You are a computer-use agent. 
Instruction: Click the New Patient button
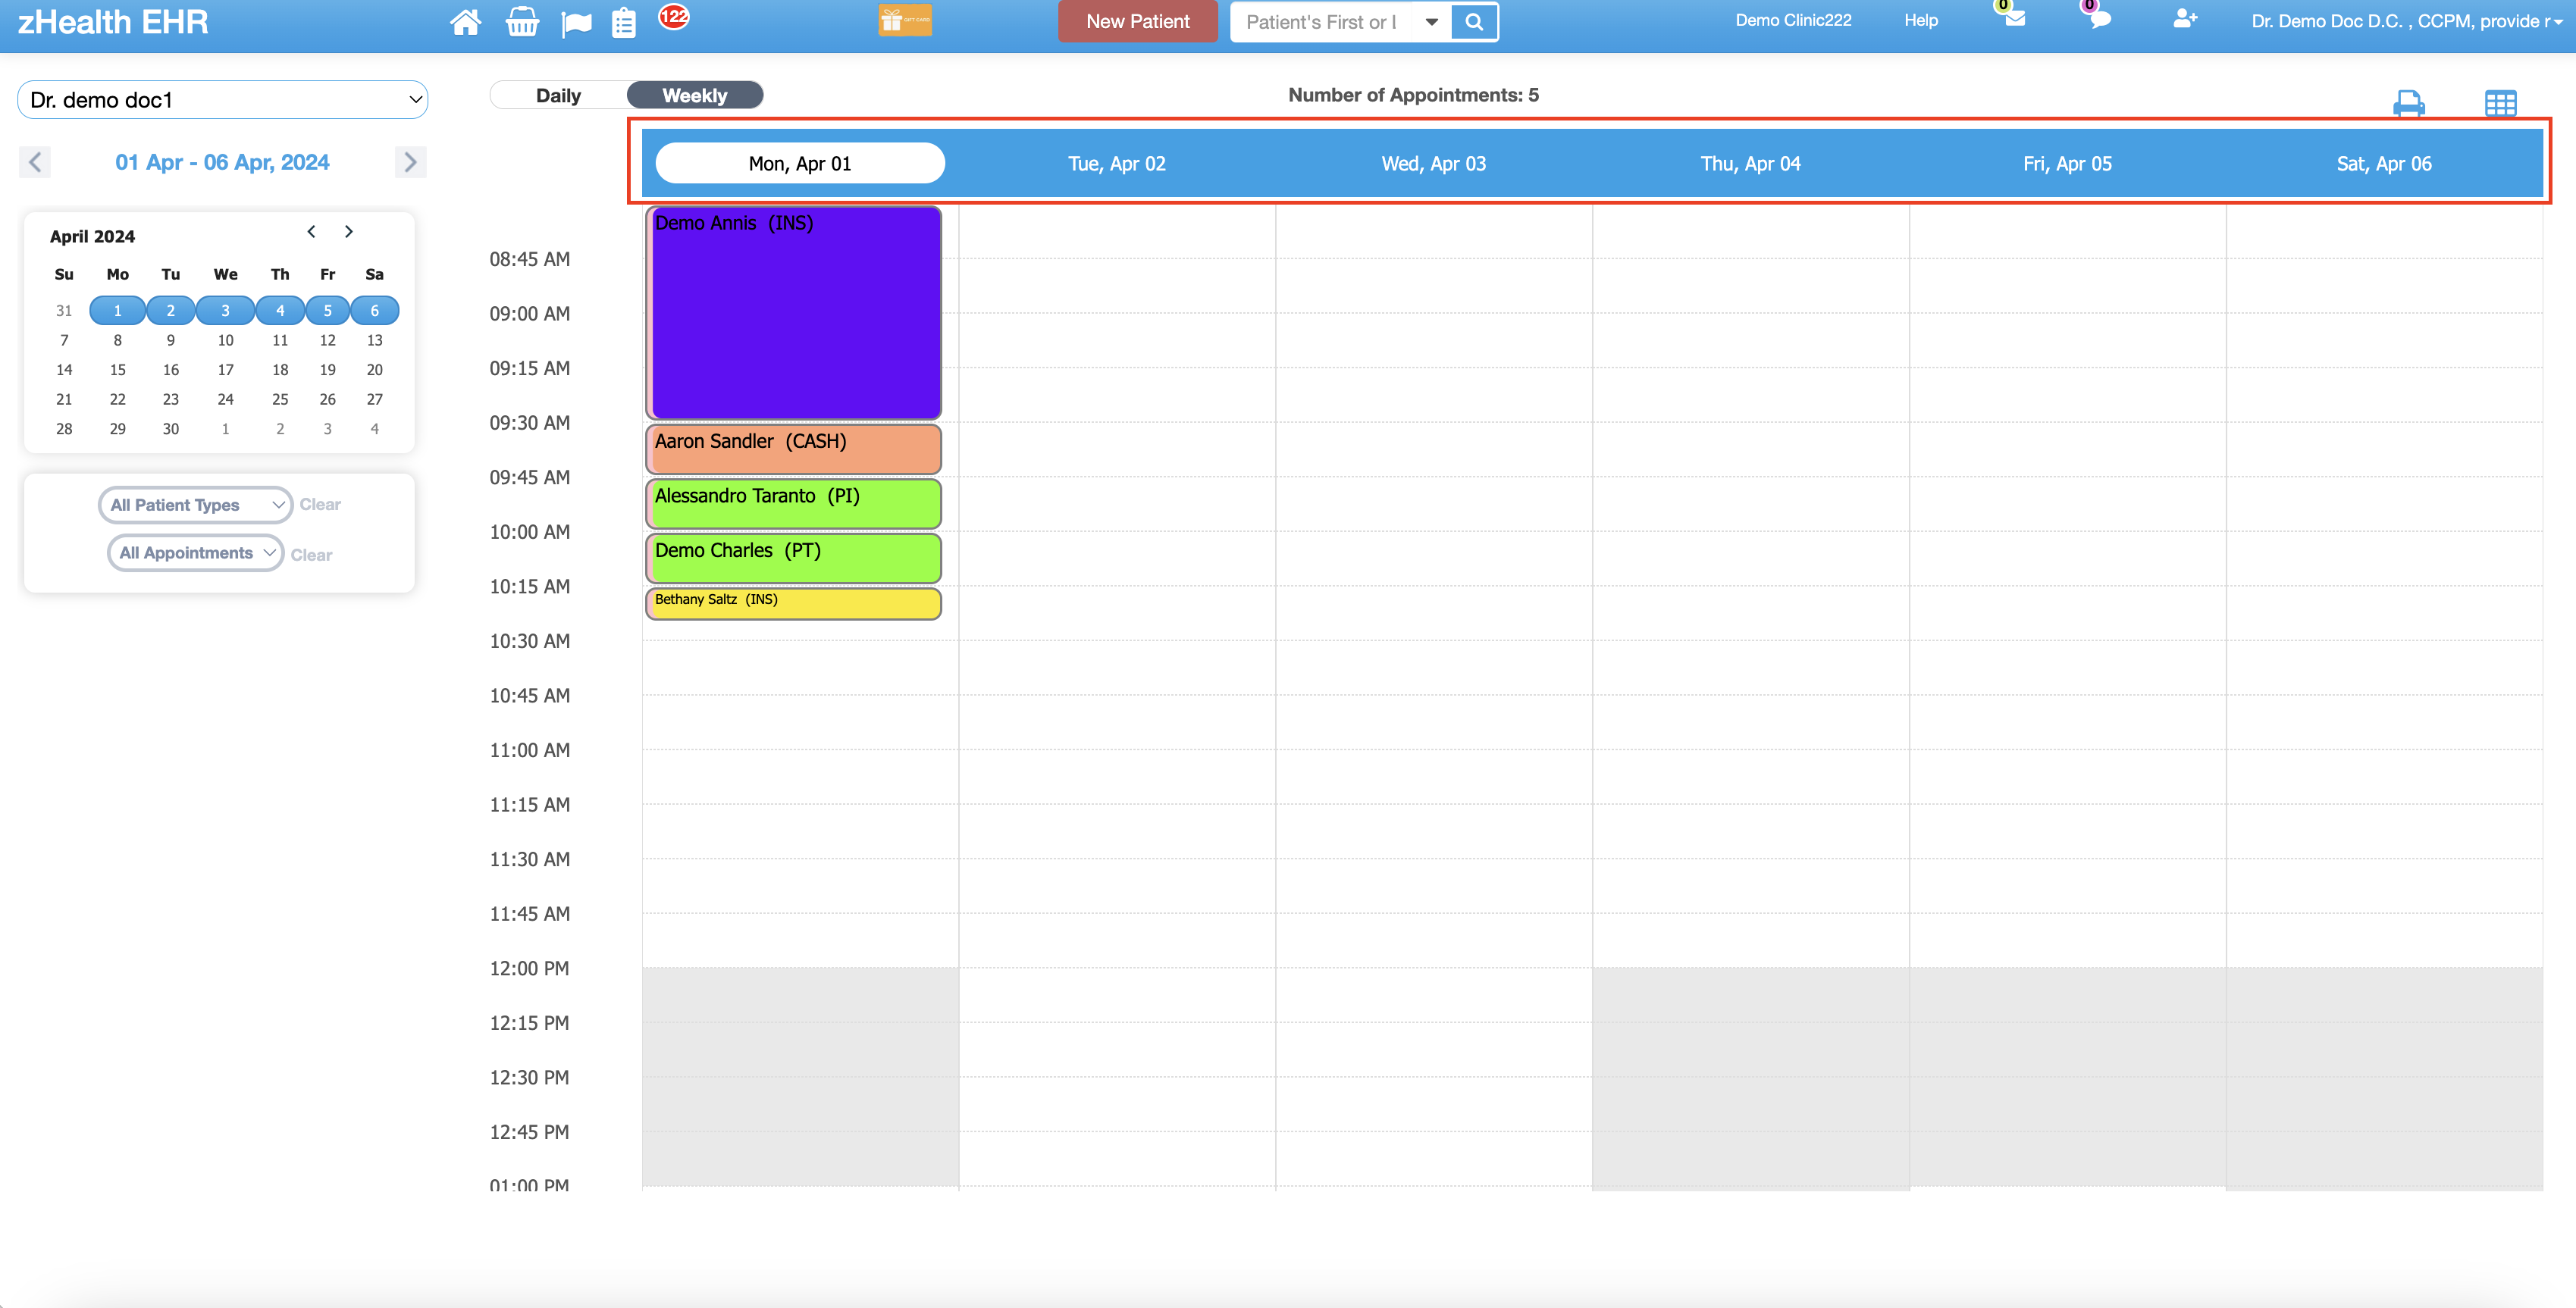click(x=1137, y=21)
